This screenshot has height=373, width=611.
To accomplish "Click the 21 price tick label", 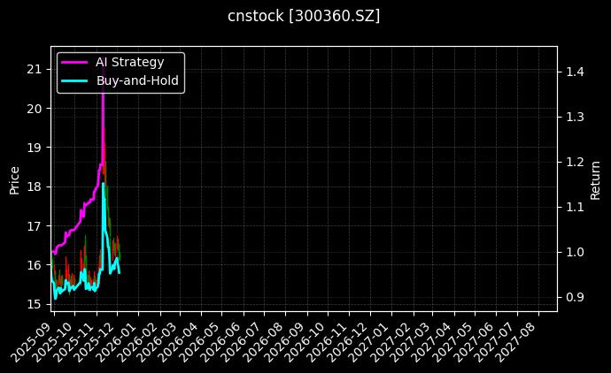I will 35,69.
